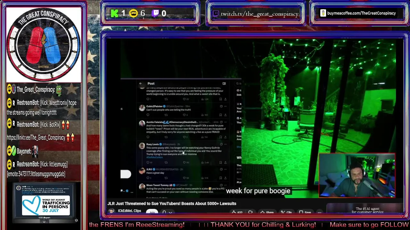Share the Auntie Falalala tweet
The width and height of the screenshot is (410, 230).
[x=225, y=137]
